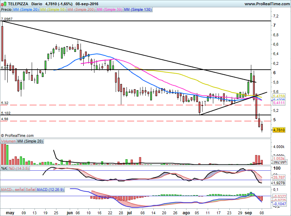
Task: Select the MM (Simple 200) label
Action: click(81, 10)
